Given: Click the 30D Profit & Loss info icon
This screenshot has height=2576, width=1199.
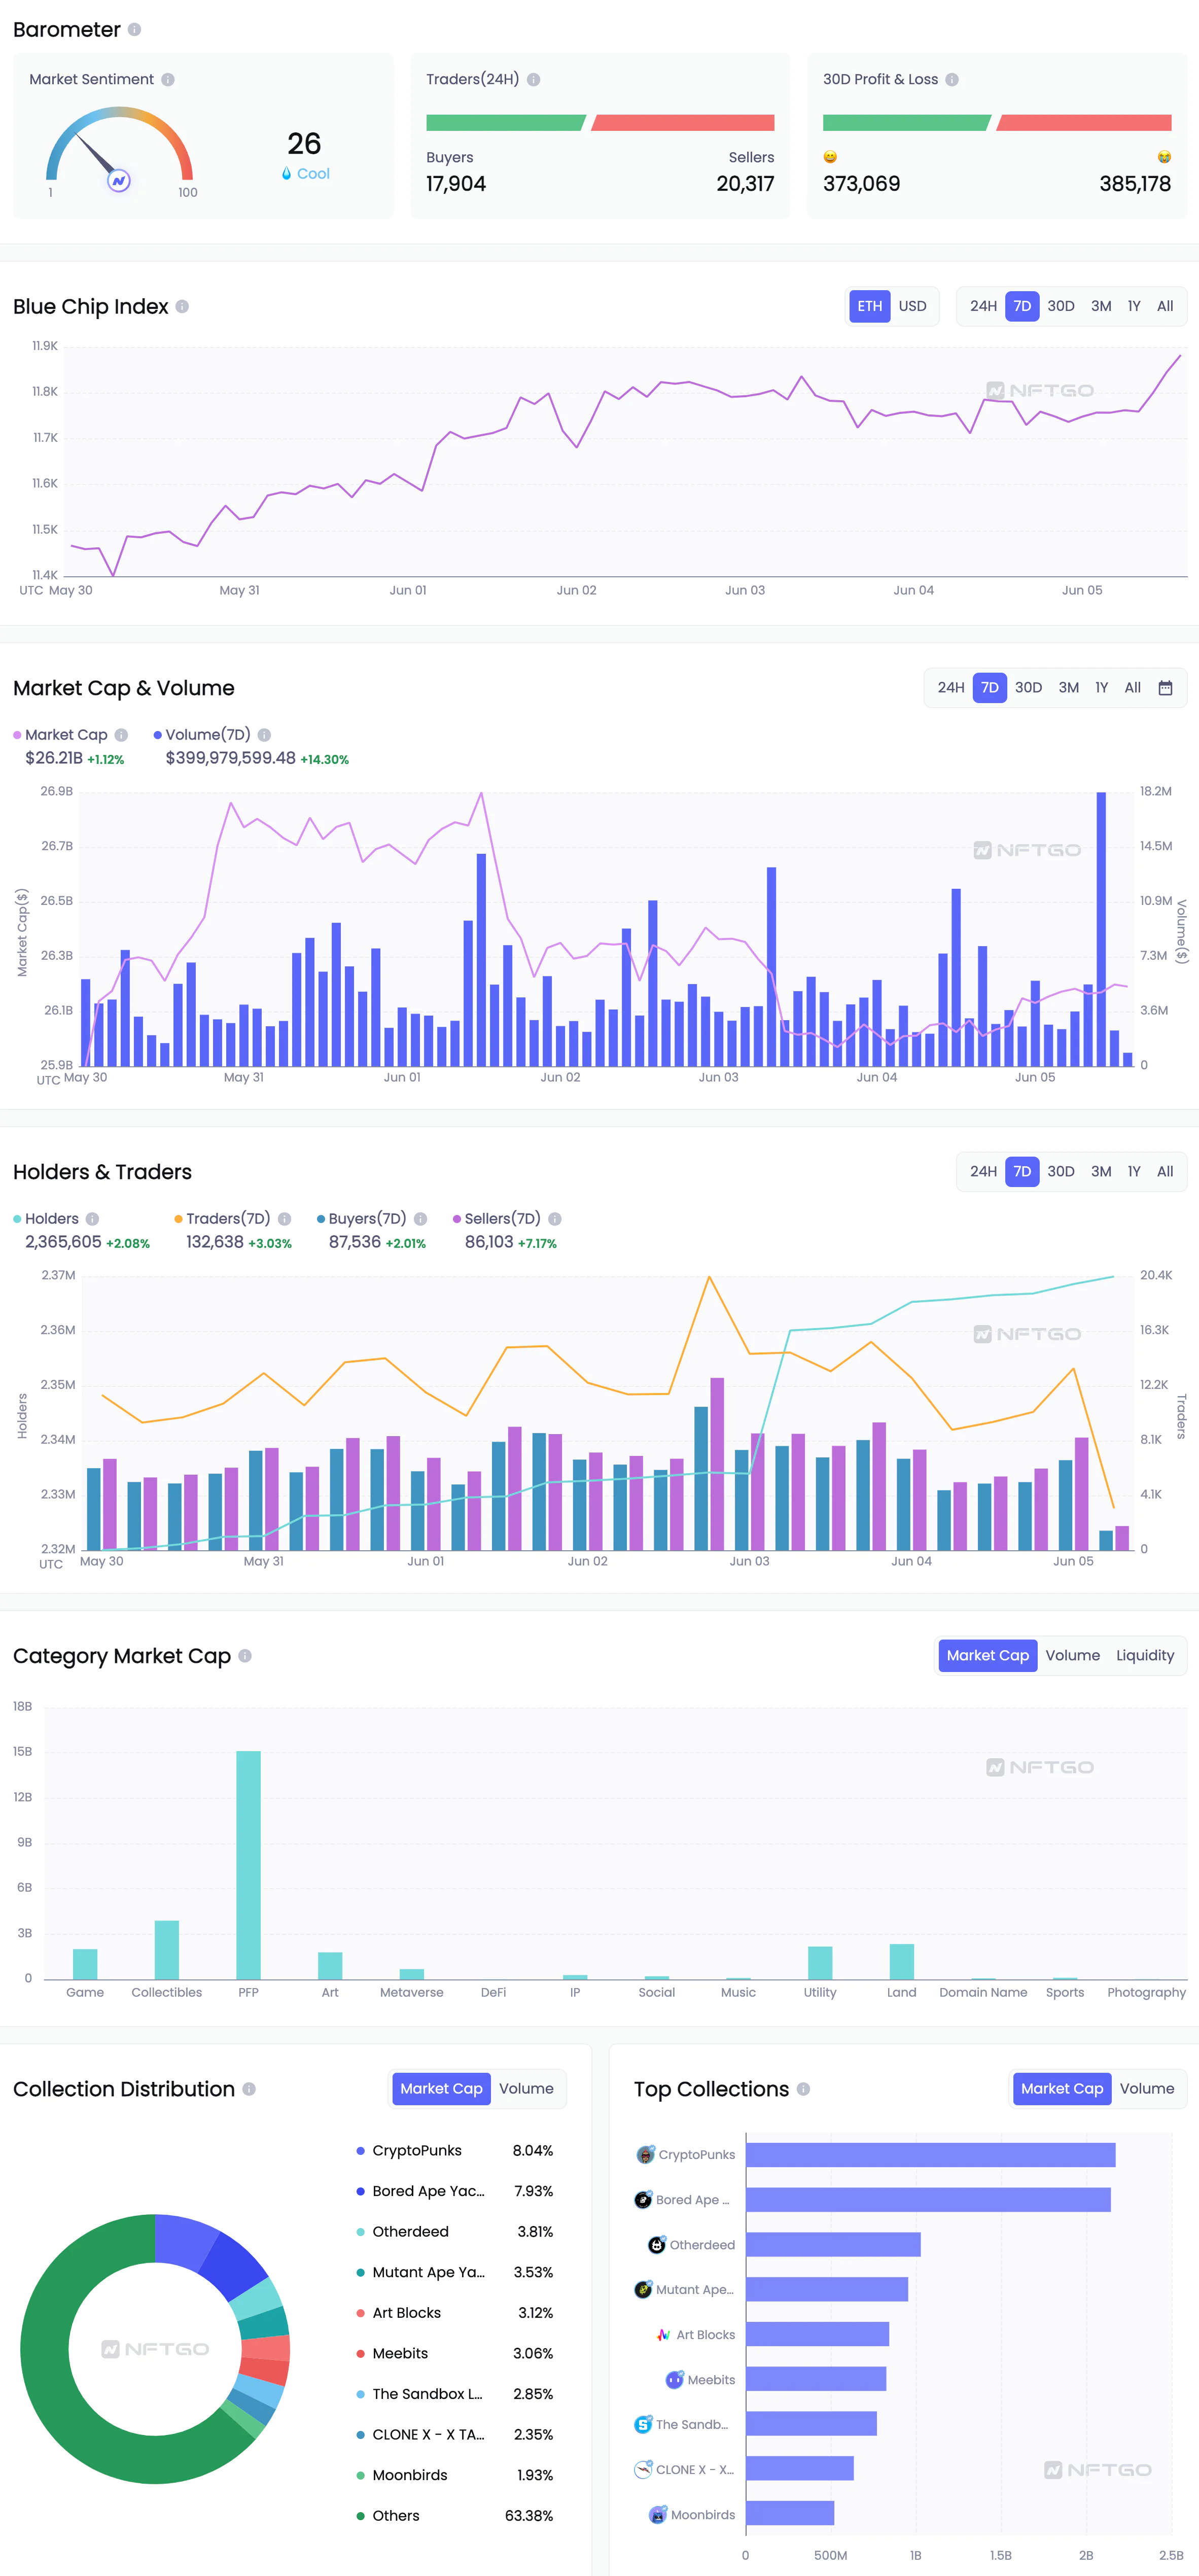Looking at the screenshot, I should (x=952, y=80).
